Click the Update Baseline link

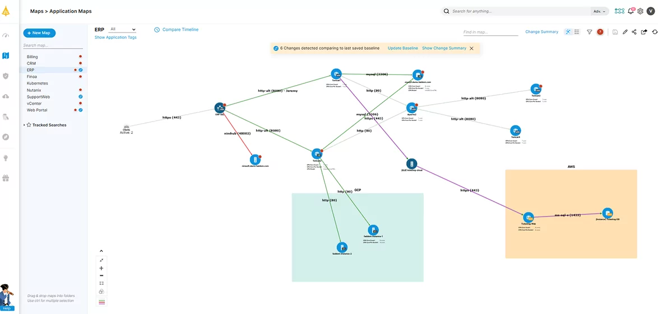[x=402, y=48]
